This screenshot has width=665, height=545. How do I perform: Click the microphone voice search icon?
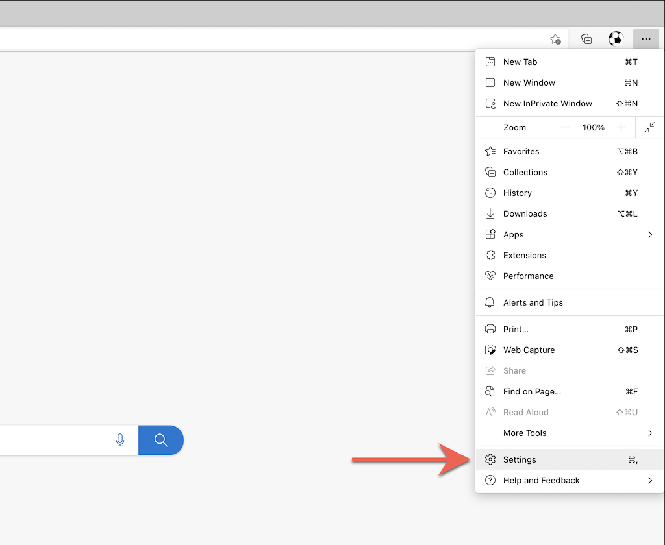pos(120,441)
